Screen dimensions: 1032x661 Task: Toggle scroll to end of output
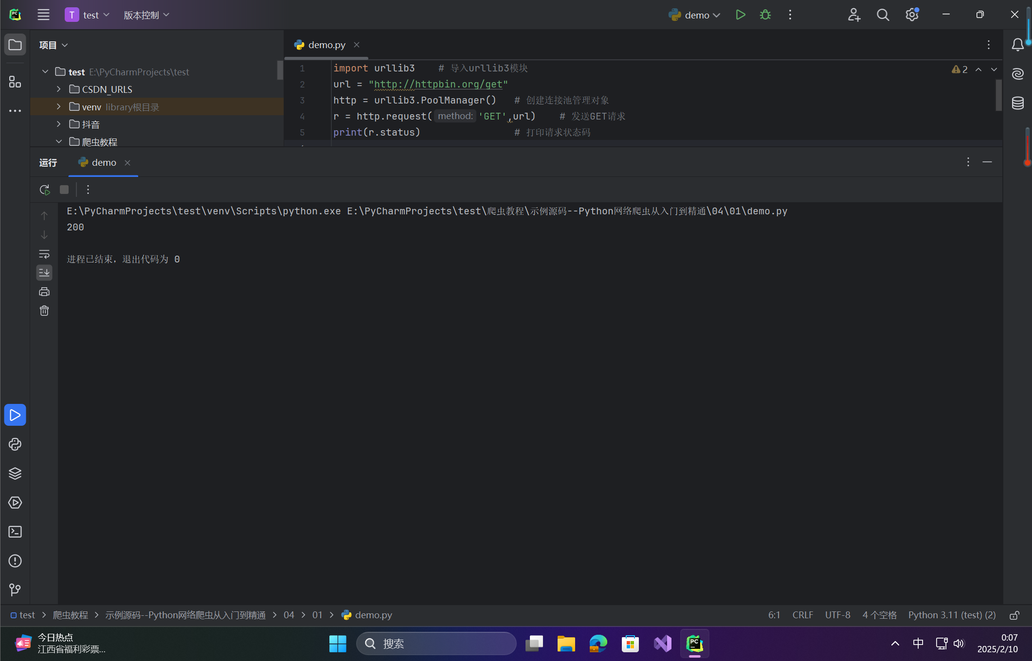click(x=44, y=272)
